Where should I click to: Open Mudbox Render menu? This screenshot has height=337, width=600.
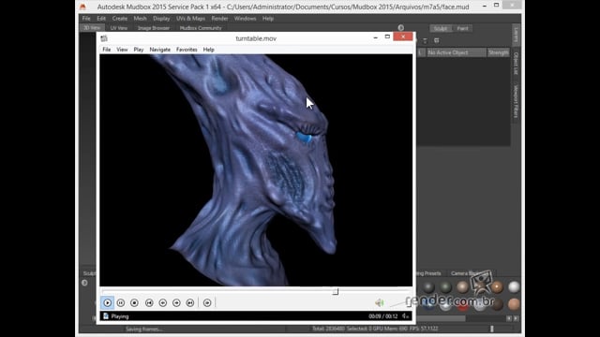point(219,19)
